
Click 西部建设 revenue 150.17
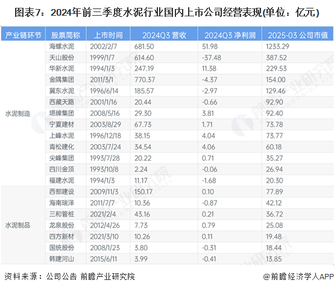click(x=143, y=192)
